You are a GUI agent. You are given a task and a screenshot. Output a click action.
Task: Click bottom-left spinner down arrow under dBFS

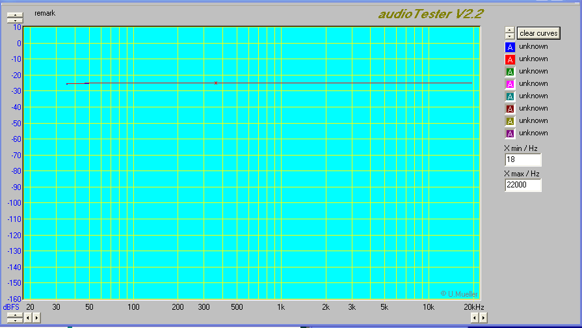(15, 320)
